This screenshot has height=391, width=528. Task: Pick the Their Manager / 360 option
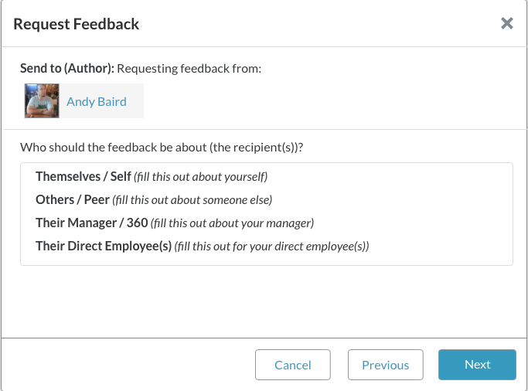click(x=91, y=223)
